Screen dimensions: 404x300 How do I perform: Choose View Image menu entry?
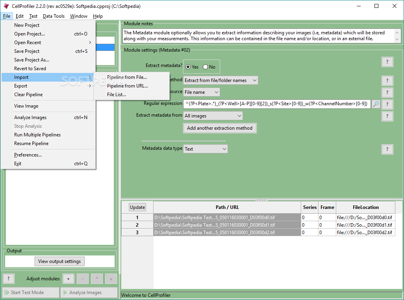point(48,106)
